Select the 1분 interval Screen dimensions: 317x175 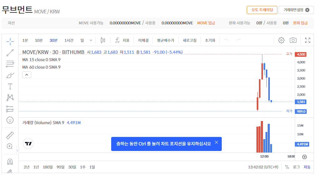(x=25, y=40)
